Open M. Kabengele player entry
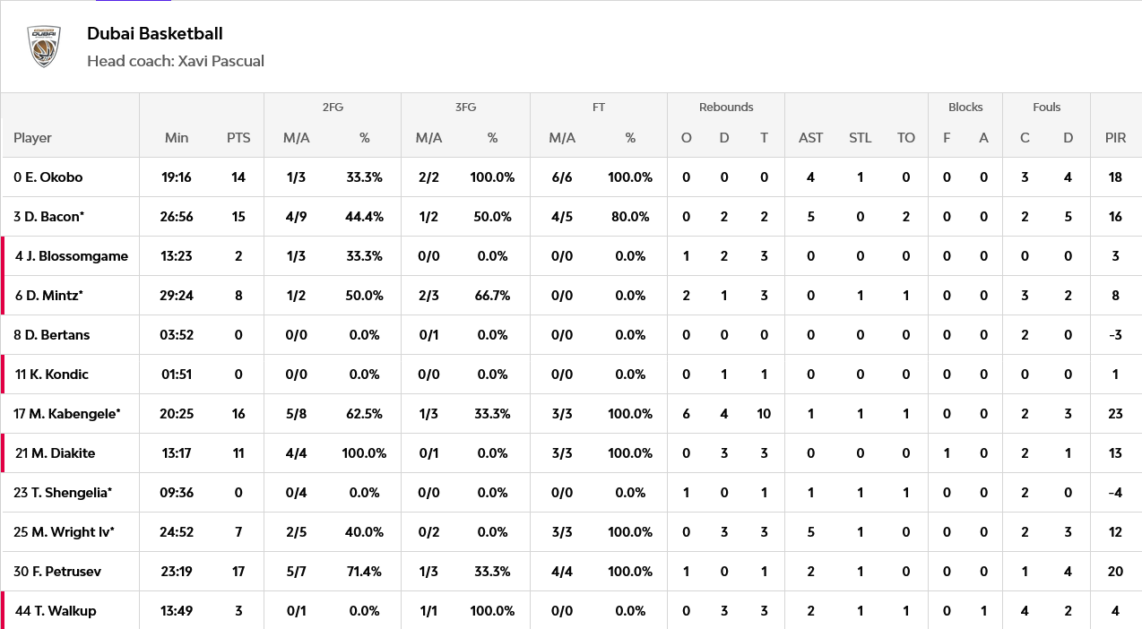 tap(67, 414)
